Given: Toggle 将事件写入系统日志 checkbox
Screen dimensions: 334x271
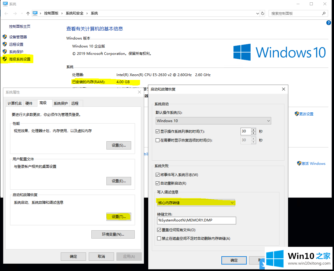Looking at the screenshot, I should 158,175.
